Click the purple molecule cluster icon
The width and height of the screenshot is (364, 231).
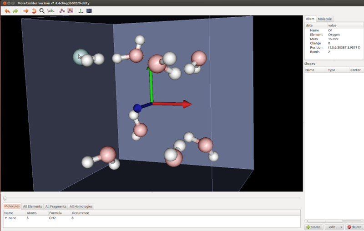62,10
